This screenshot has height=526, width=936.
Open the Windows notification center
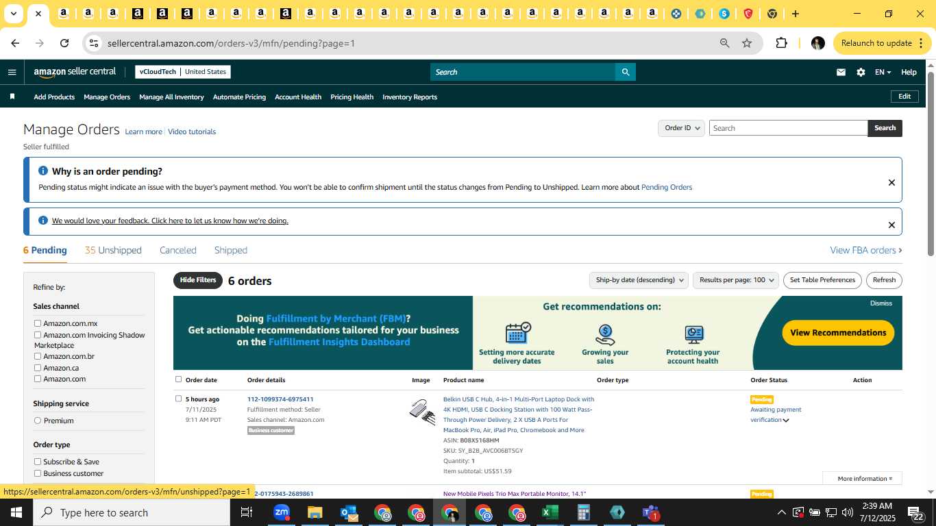pos(916,512)
